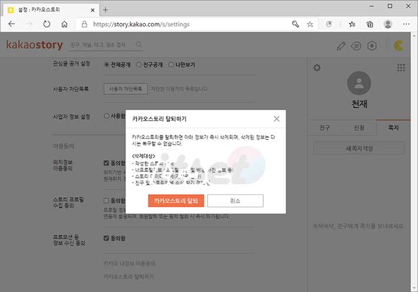Click the 이용동의 section heading
The image size is (418, 292).
pos(64,146)
